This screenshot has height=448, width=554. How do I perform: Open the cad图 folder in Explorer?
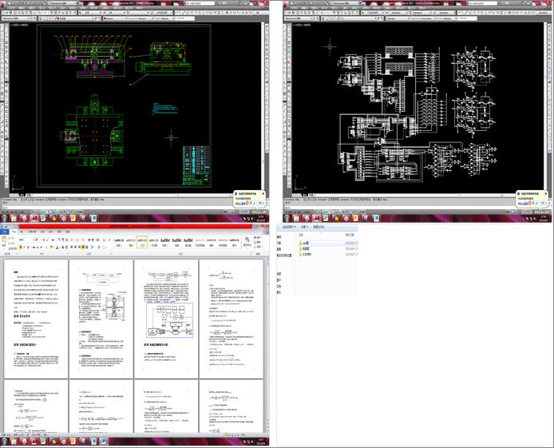pos(304,243)
